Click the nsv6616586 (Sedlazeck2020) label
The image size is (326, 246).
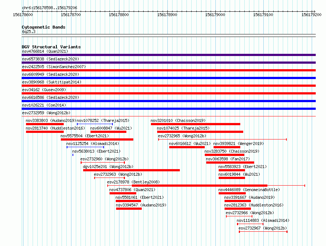point(51,97)
